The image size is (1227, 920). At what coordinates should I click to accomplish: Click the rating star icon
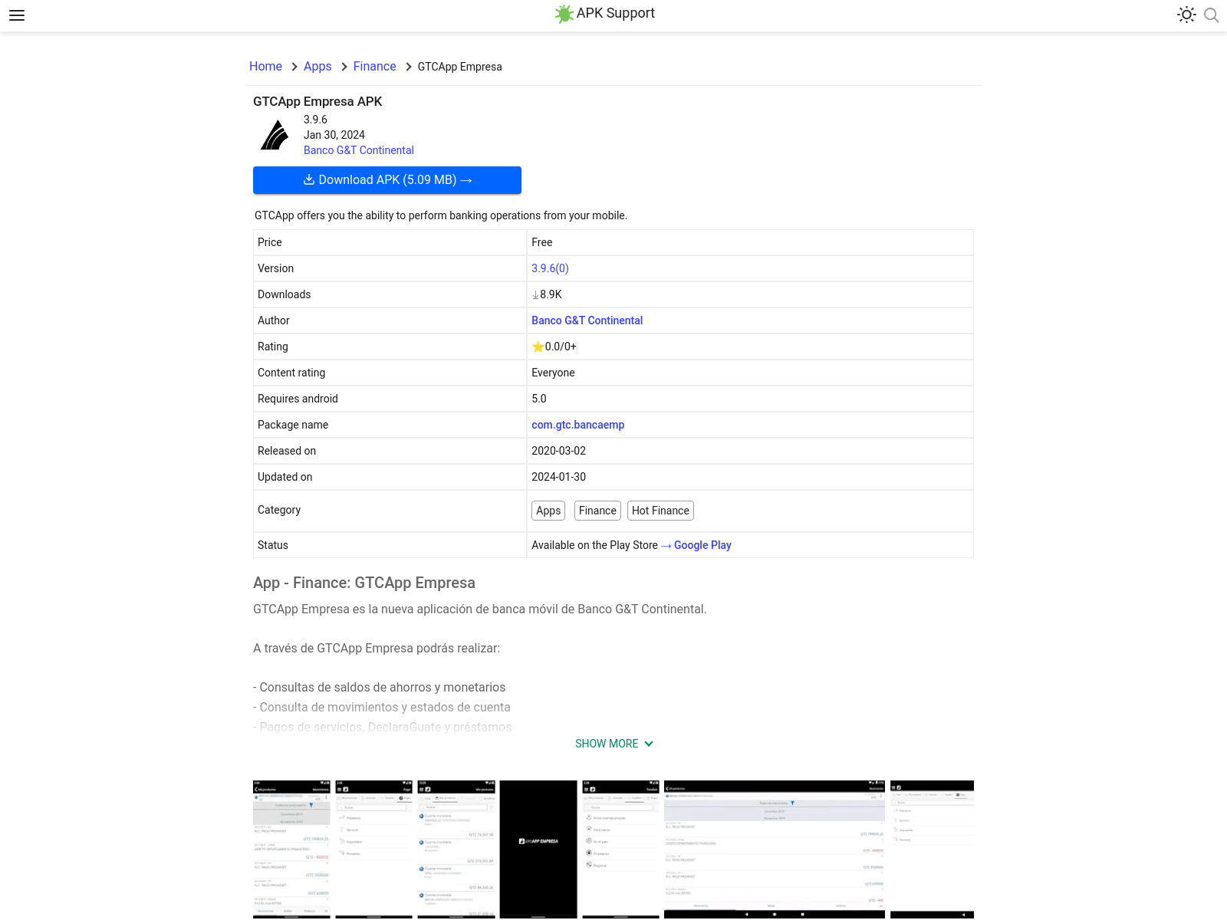[538, 347]
